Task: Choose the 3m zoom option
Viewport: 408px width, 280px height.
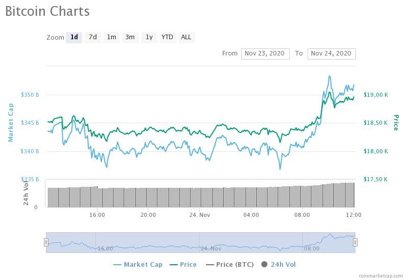Action: [x=130, y=37]
